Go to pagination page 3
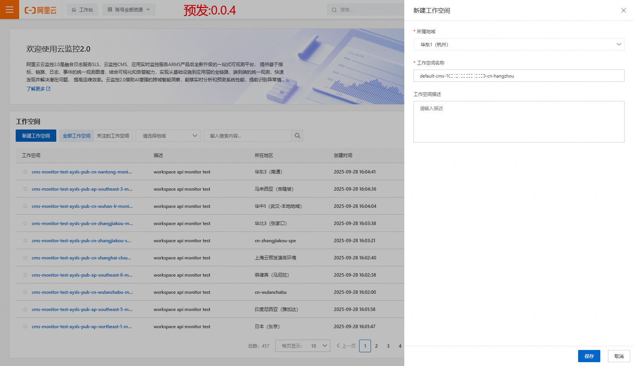This screenshot has width=634, height=366. 388,346
